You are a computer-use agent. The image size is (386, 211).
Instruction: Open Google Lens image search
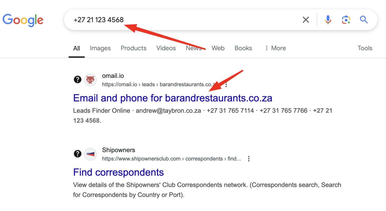pos(346,20)
